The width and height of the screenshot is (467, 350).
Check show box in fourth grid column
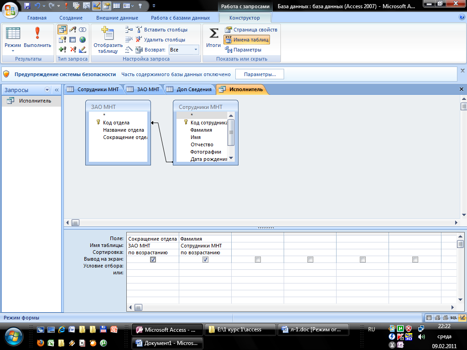310,259
